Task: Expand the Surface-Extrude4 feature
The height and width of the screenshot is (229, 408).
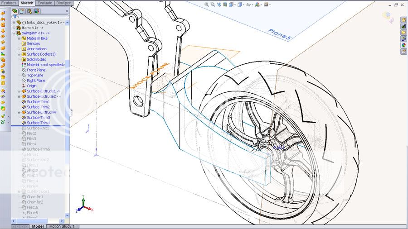Action: 19,112
